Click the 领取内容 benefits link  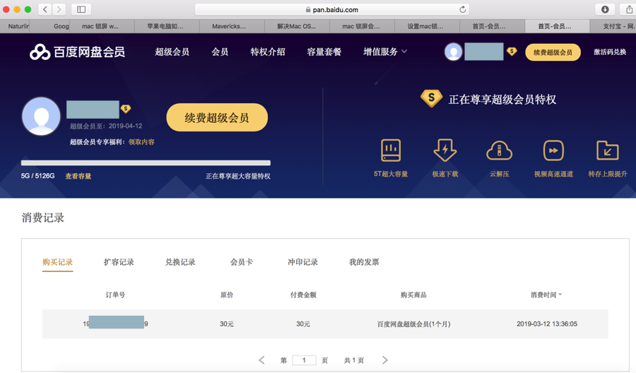pos(141,142)
